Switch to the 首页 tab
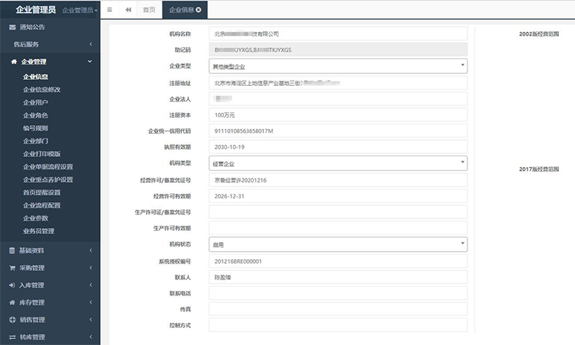 pyautogui.click(x=149, y=10)
